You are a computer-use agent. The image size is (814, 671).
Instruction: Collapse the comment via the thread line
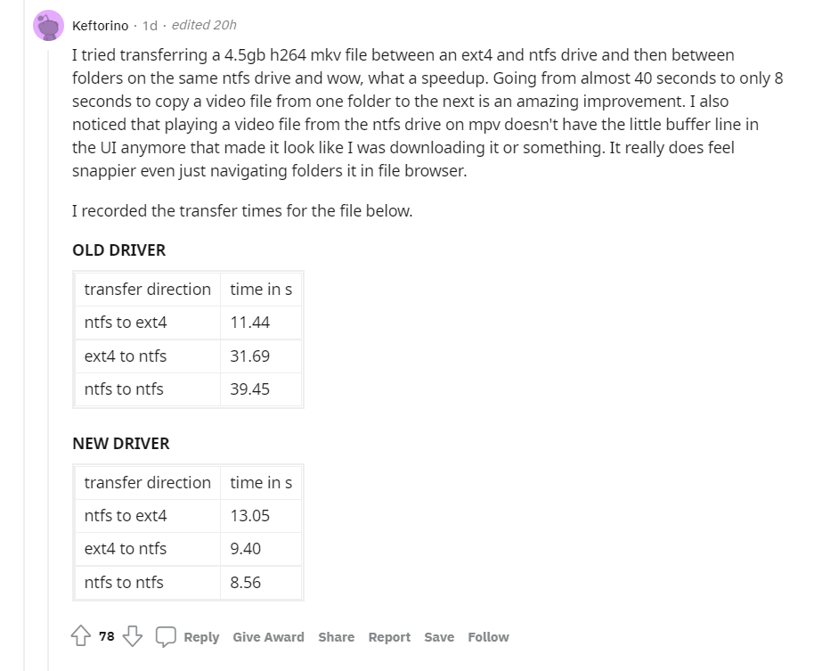coord(48,356)
